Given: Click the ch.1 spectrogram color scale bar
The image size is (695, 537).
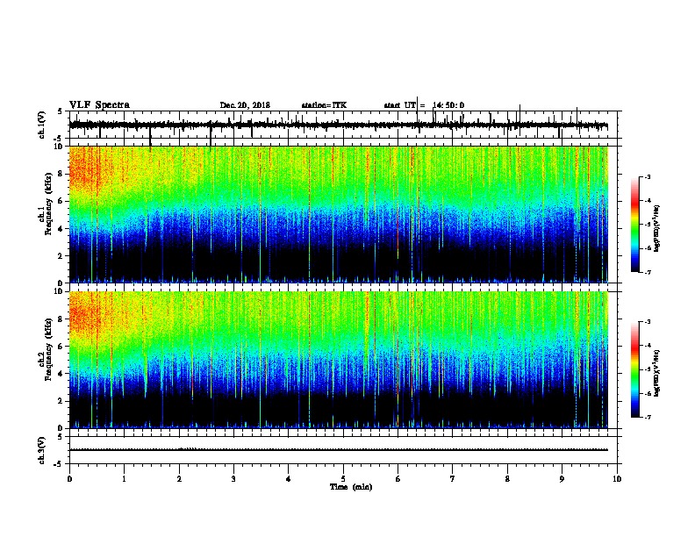Looking at the screenshot, I should click(x=634, y=225).
